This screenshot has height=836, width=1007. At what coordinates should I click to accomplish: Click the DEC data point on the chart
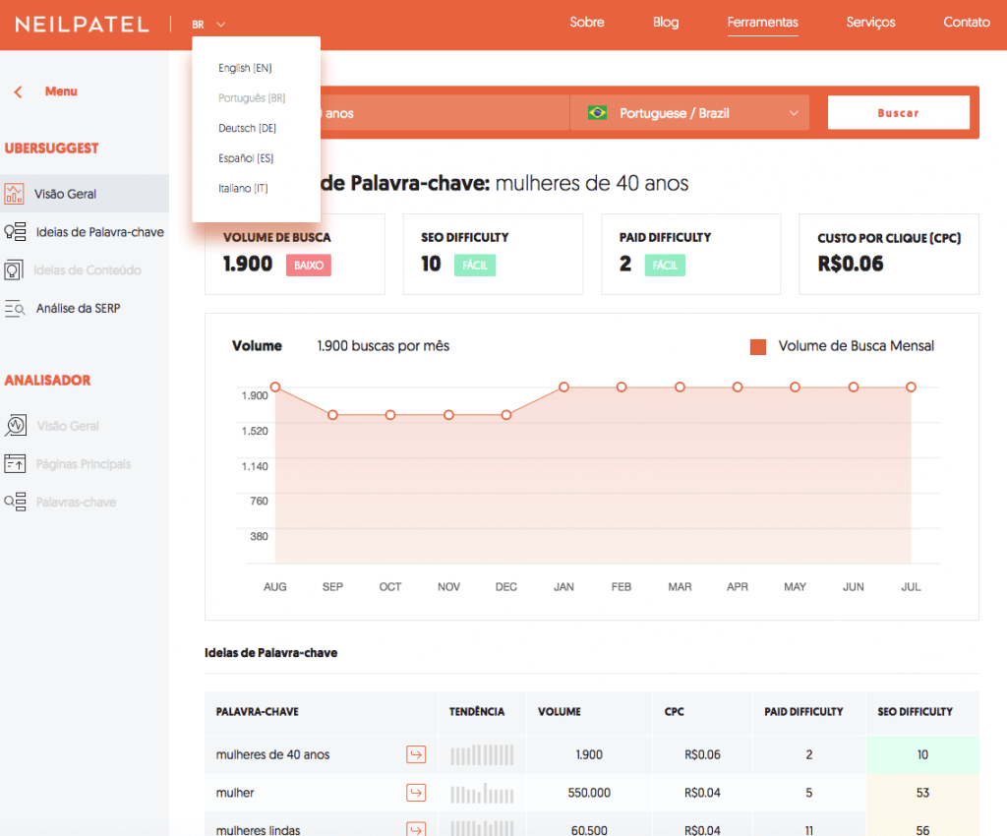pos(506,415)
